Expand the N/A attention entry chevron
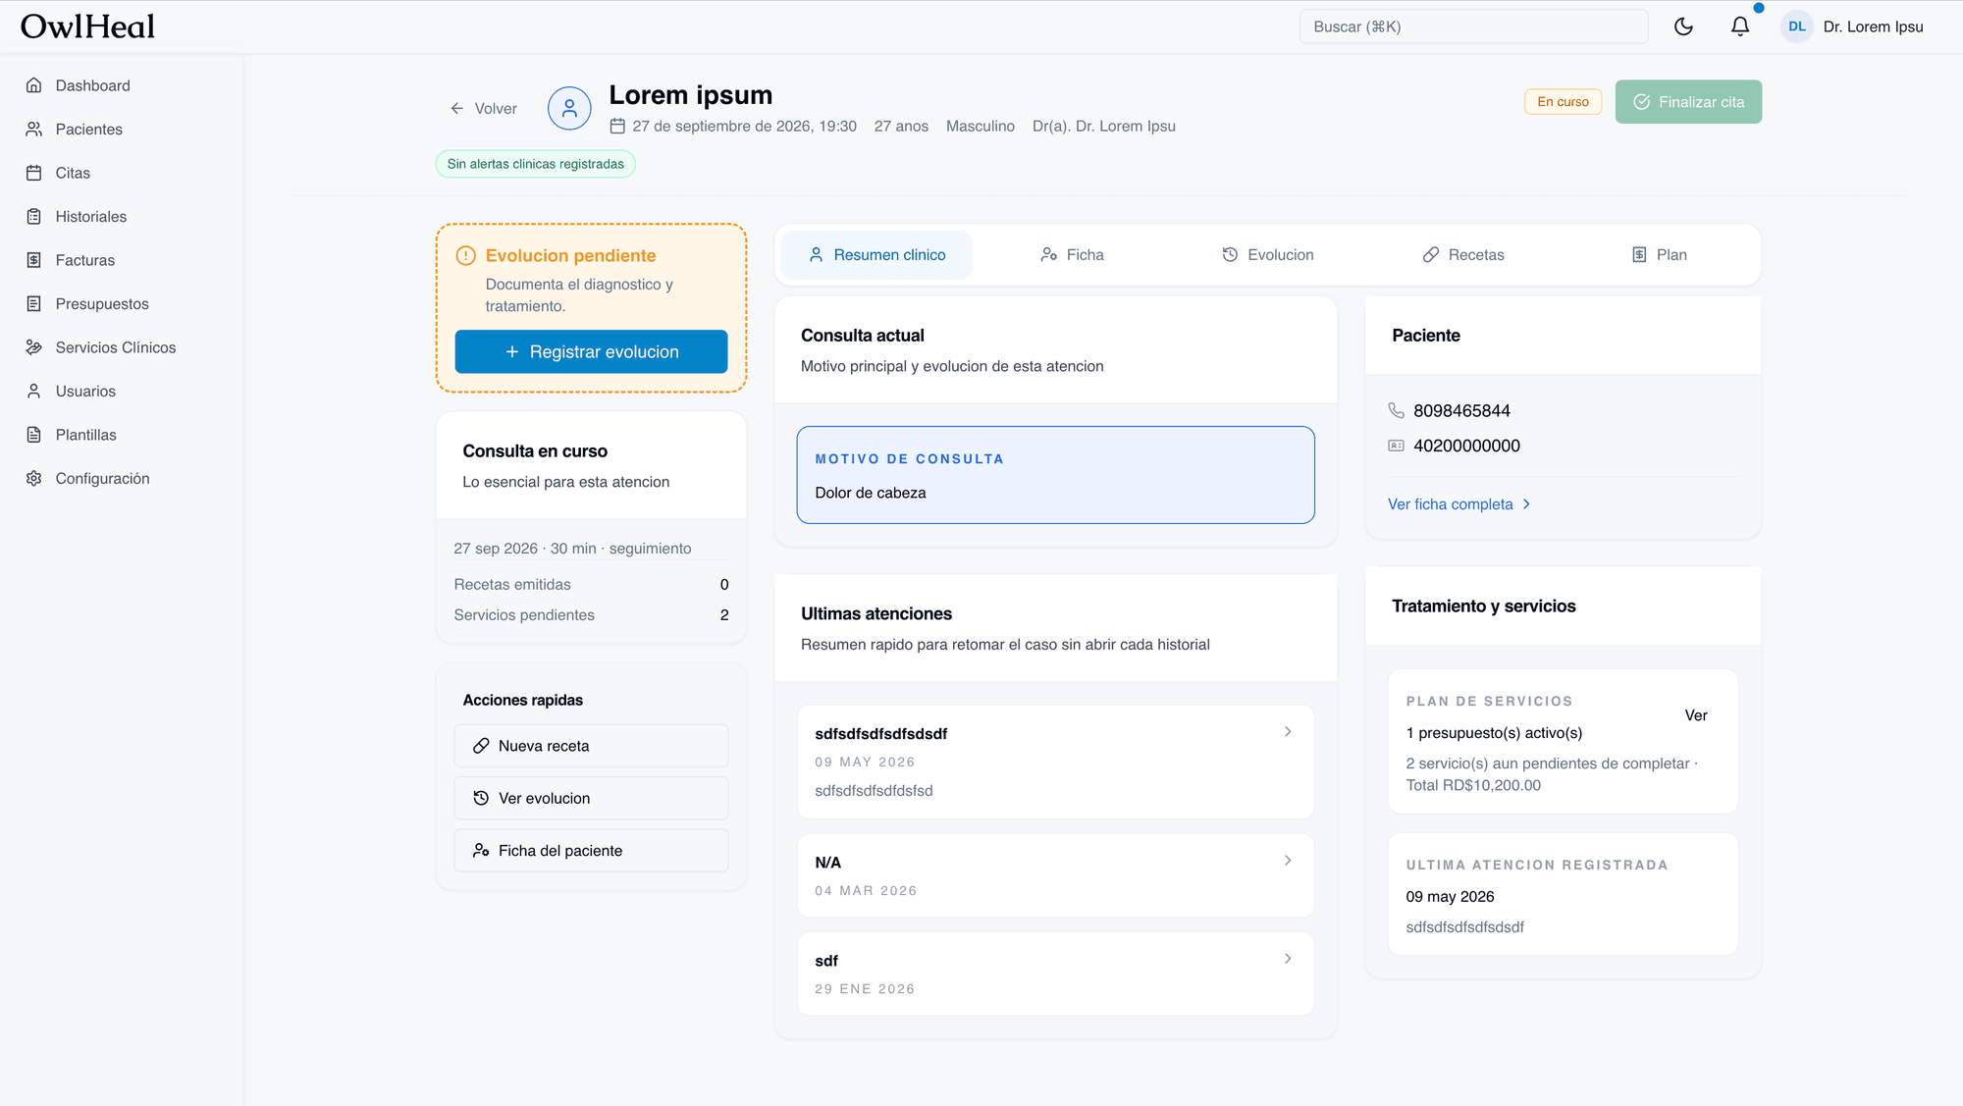This screenshot has width=1963, height=1106. [1288, 861]
